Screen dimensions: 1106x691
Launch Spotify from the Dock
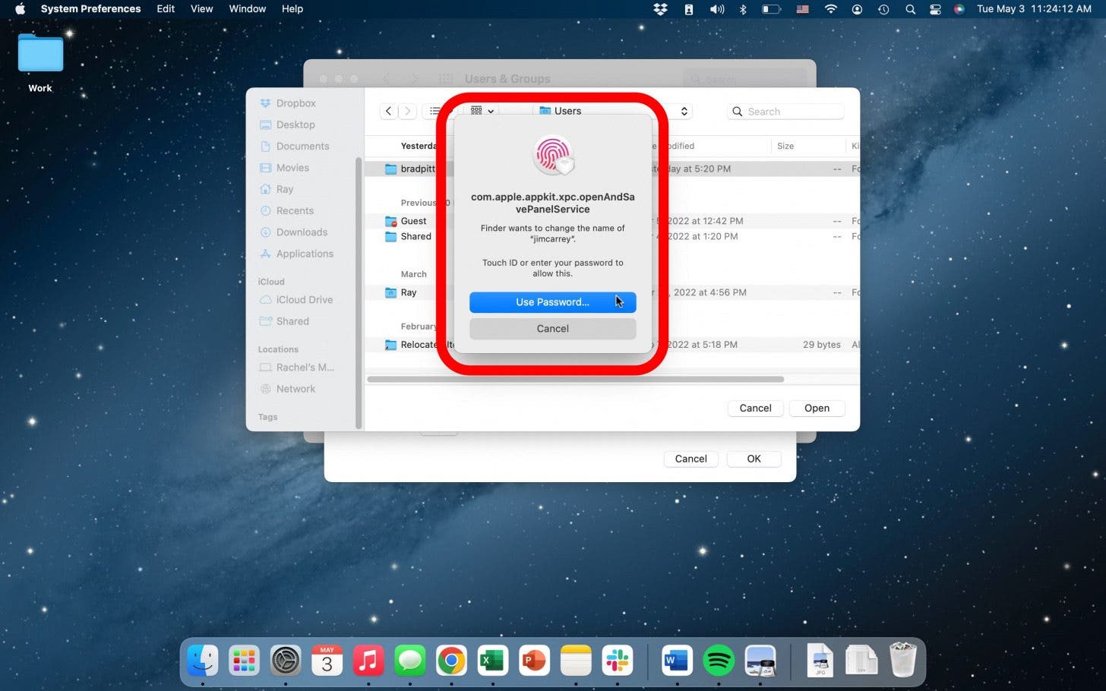718,661
